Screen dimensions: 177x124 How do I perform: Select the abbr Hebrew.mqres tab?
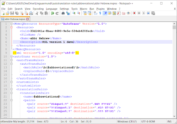click(x=15, y=19)
